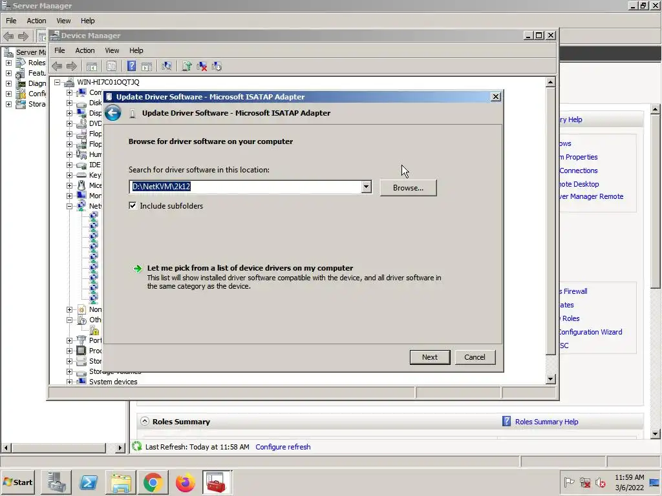
Task: Collapse Network adapters node
Action: point(69,206)
